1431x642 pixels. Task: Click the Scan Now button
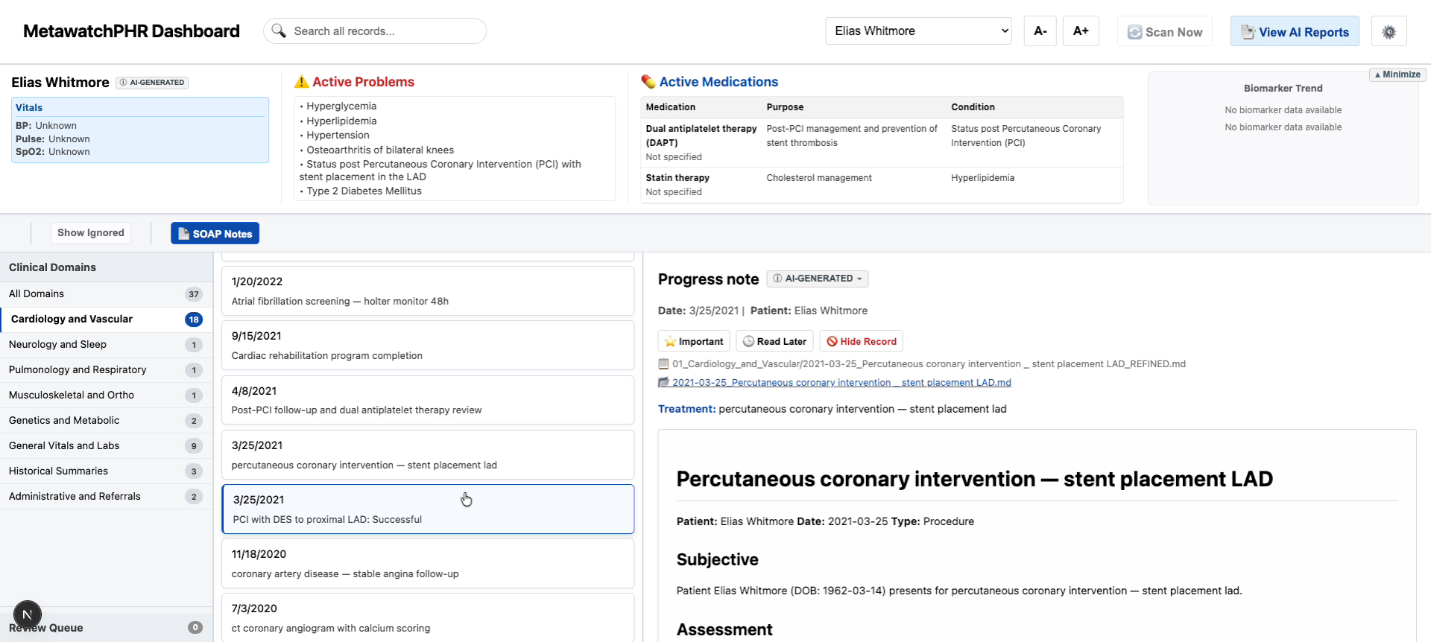(x=1165, y=31)
